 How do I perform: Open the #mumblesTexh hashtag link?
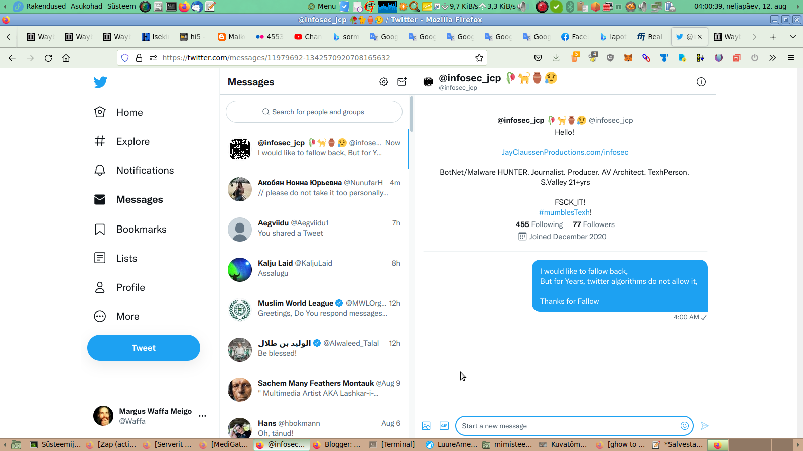point(564,212)
